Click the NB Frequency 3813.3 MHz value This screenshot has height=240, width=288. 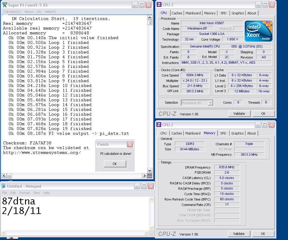pyautogui.click(x=249, y=155)
